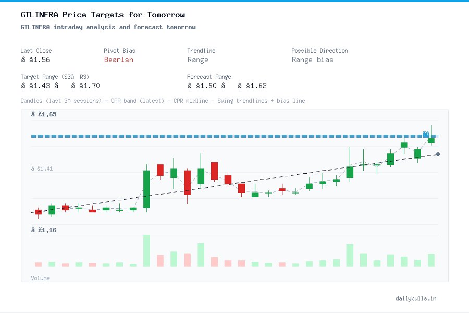Select the "Range" value under Trendline
The width and height of the screenshot is (469, 313).
click(198, 59)
